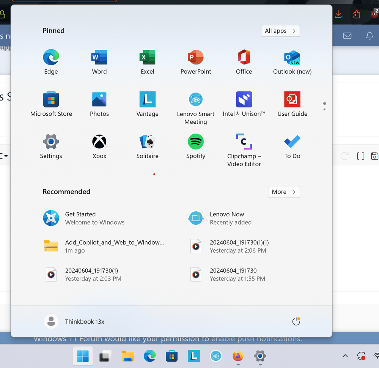Open the Photos app

(99, 104)
